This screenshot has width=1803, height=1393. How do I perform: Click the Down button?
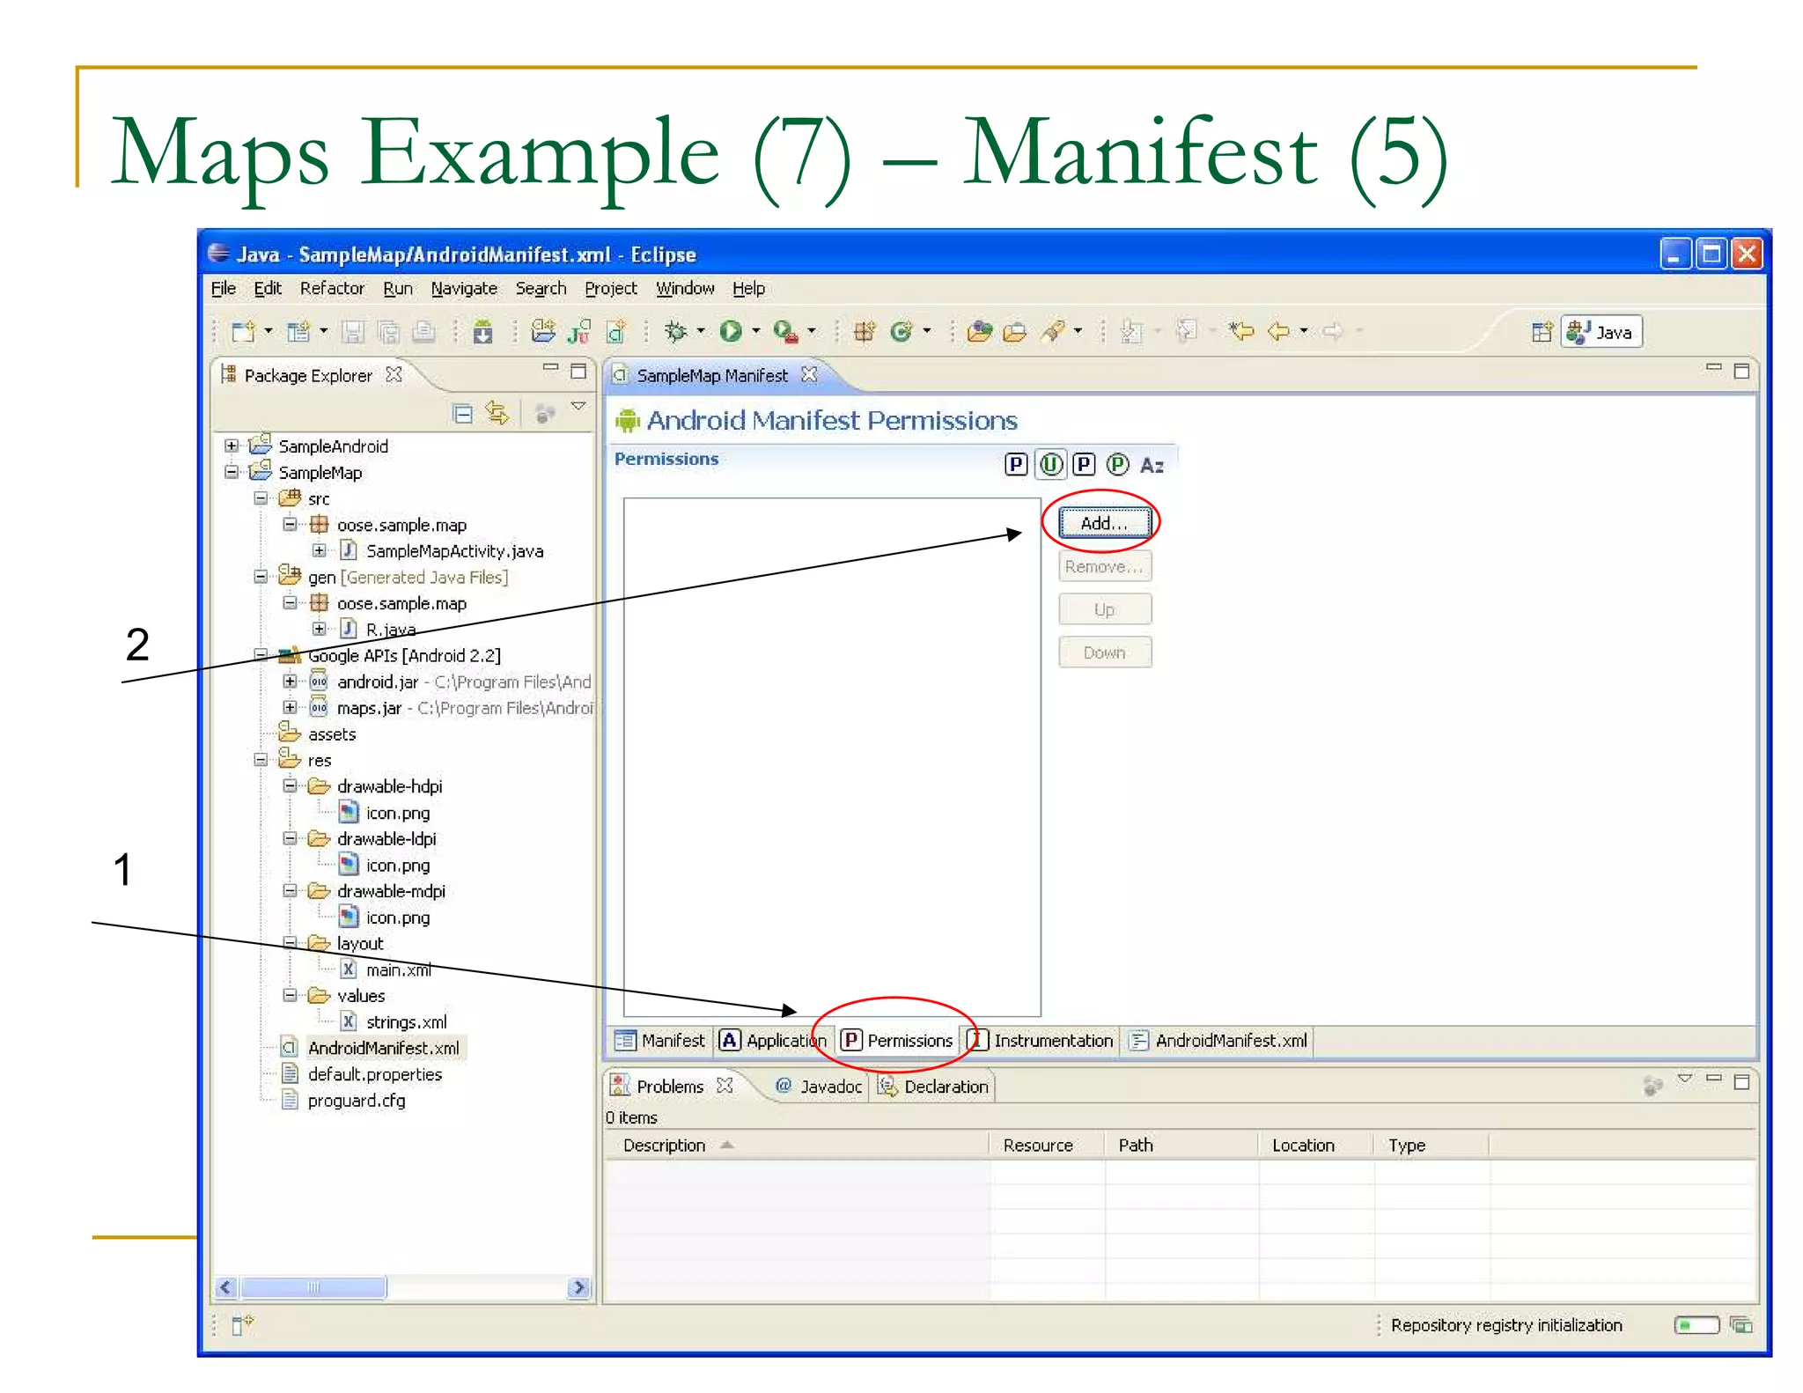pyautogui.click(x=1104, y=652)
